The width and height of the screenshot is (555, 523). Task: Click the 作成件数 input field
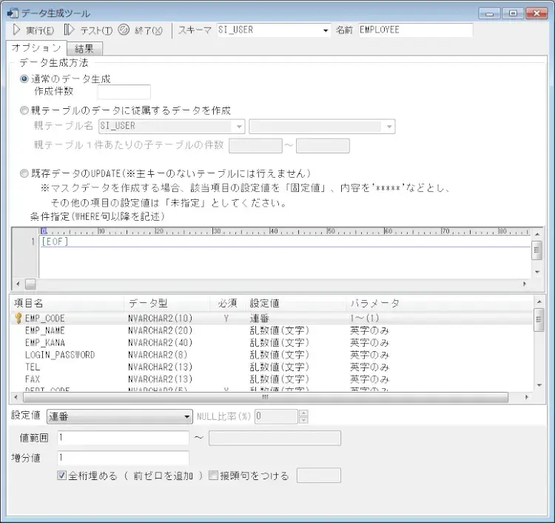pos(124,93)
